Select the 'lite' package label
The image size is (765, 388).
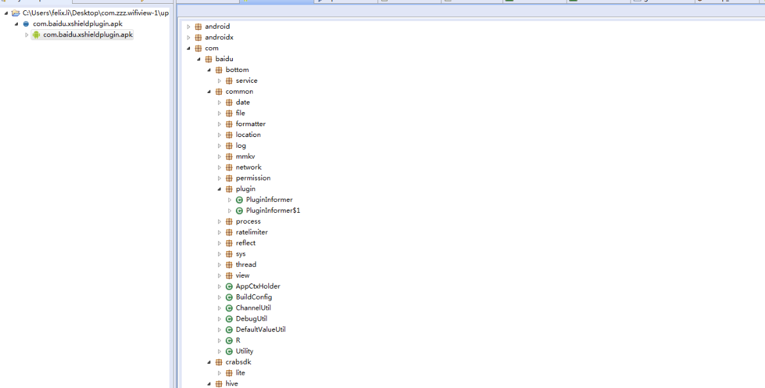click(x=240, y=373)
